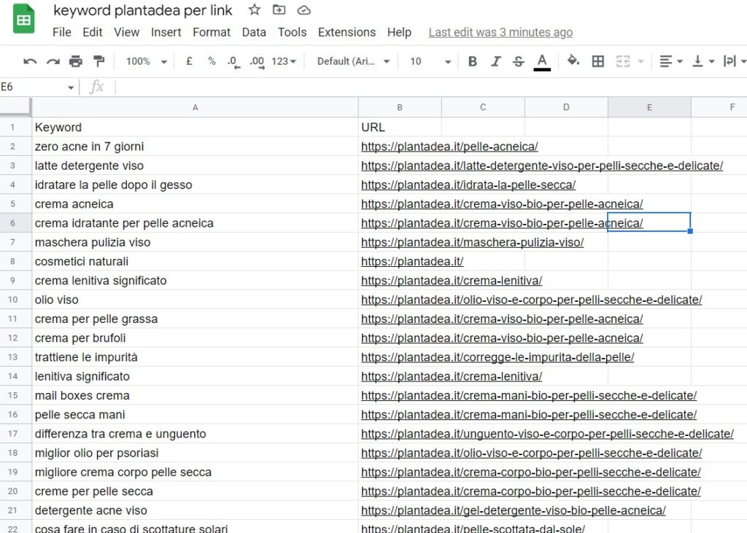Open the Insert menu

[x=166, y=32]
